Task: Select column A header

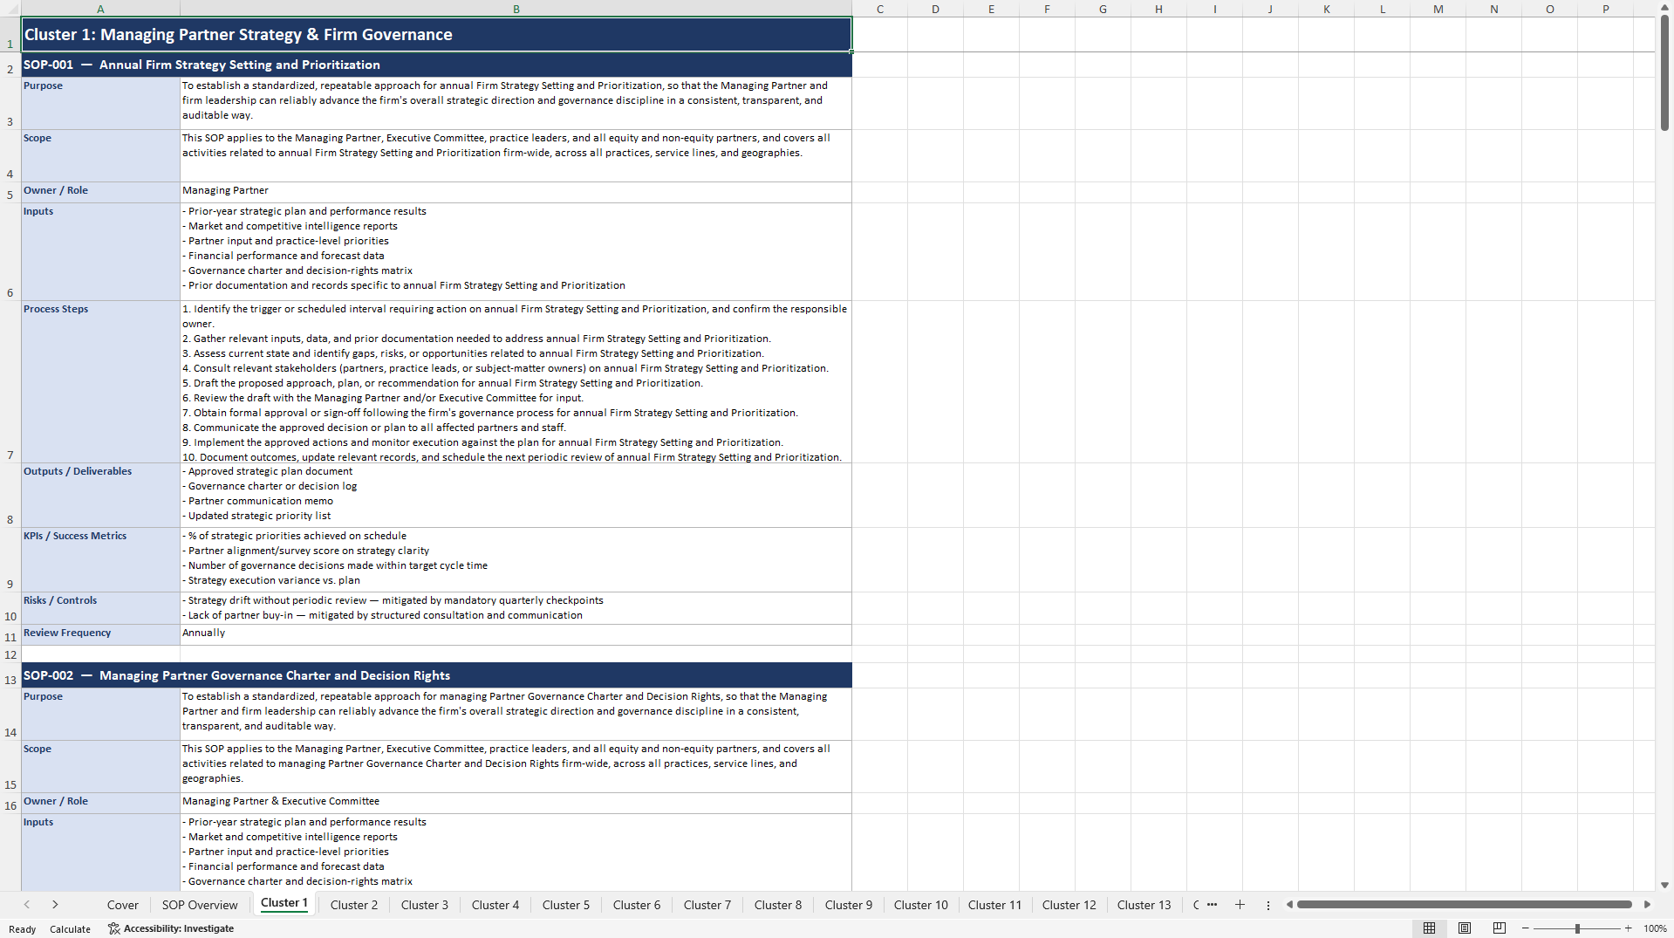Action: click(x=100, y=9)
